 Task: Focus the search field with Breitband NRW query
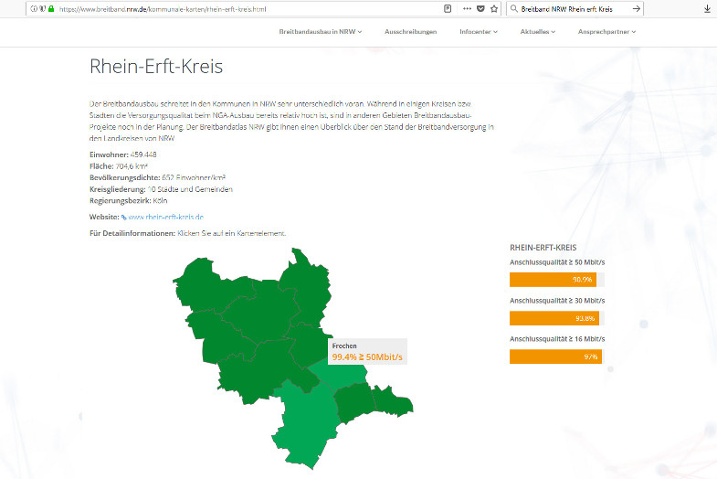(x=574, y=9)
